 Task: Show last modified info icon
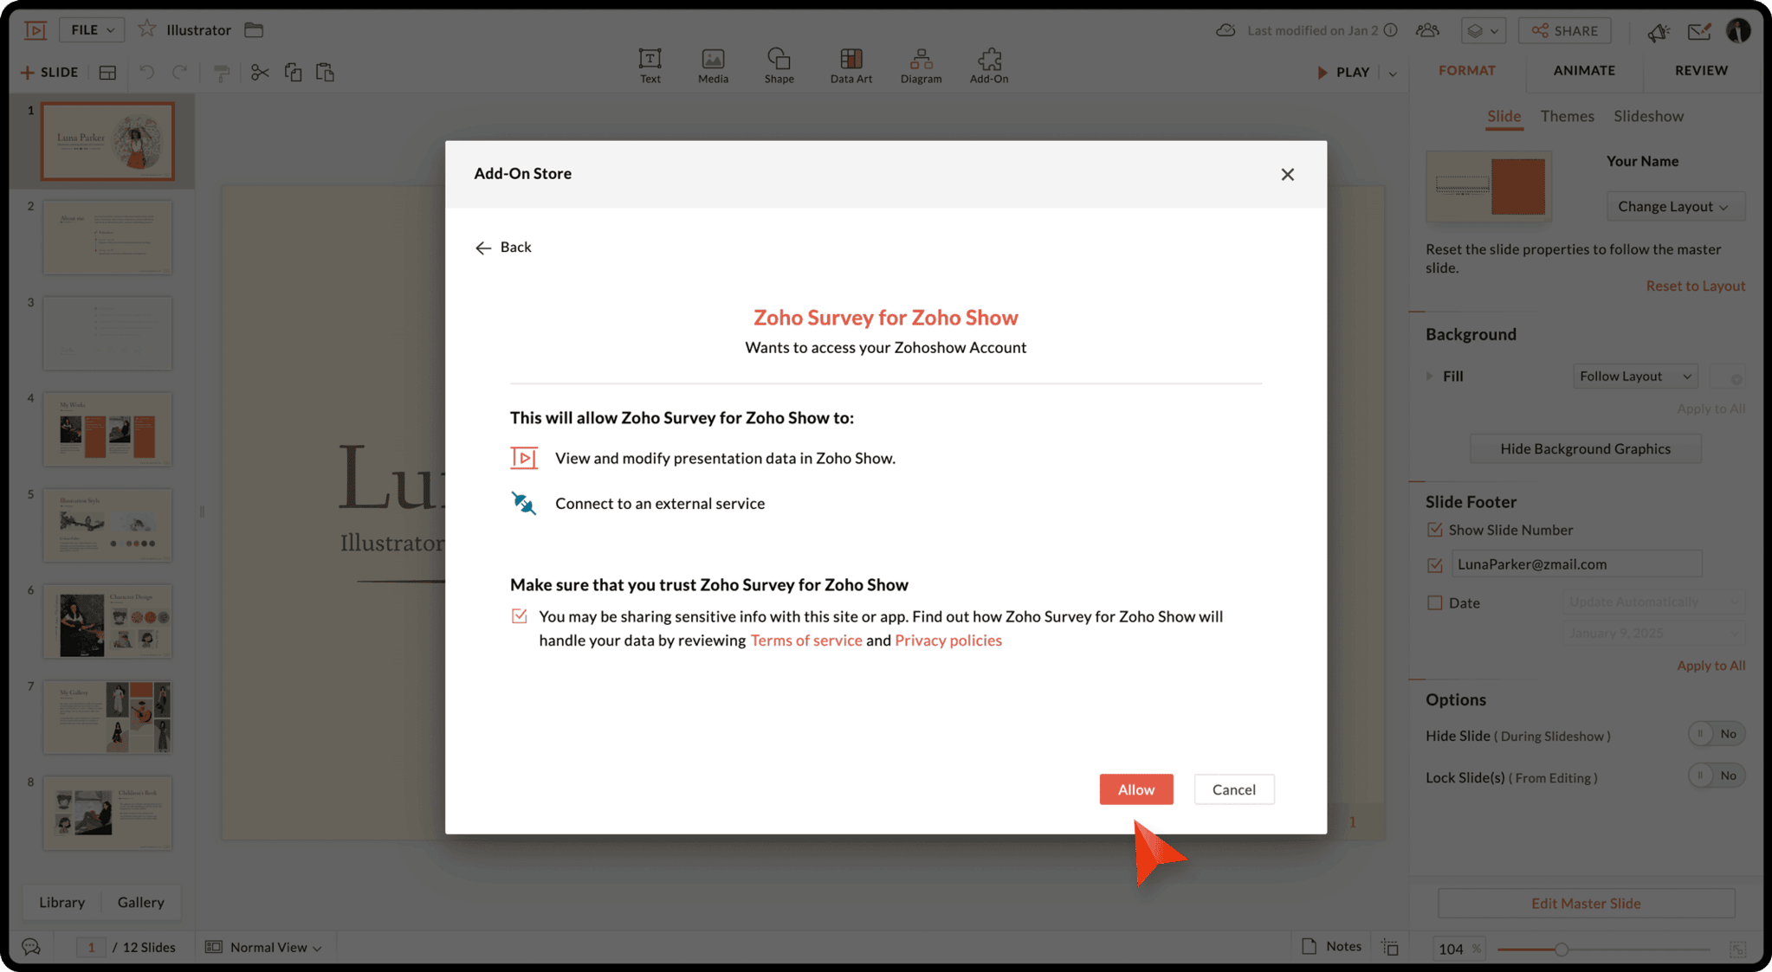tap(1390, 30)
